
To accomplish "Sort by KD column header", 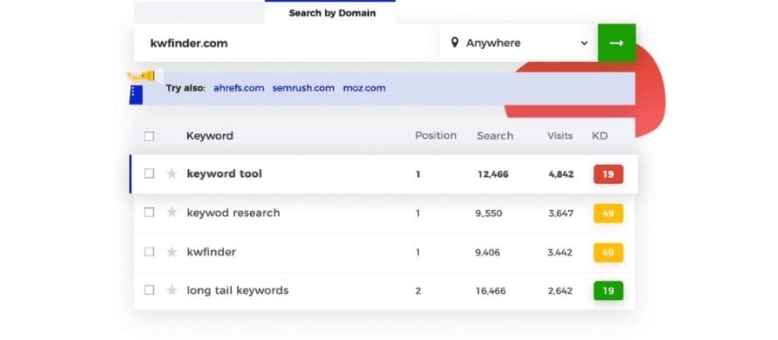I will (600, 136).
